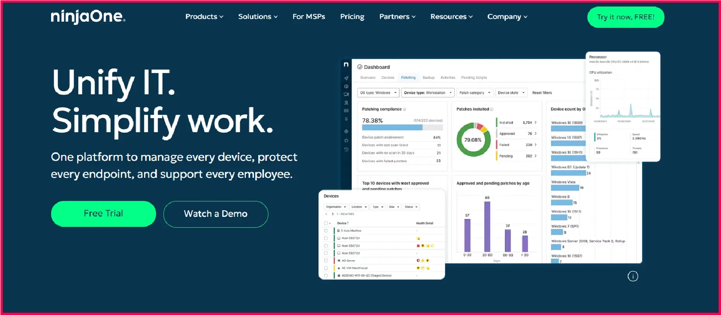The width and height of the screenshot is (721, 315).
Task: Click the Windows icon beside AD Server
Action: 339,261
